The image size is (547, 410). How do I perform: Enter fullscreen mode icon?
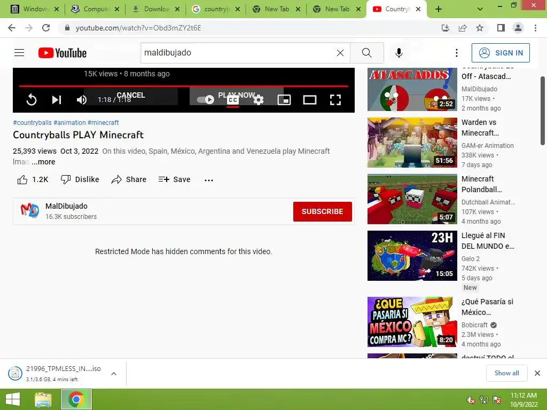tap(335, 100)
